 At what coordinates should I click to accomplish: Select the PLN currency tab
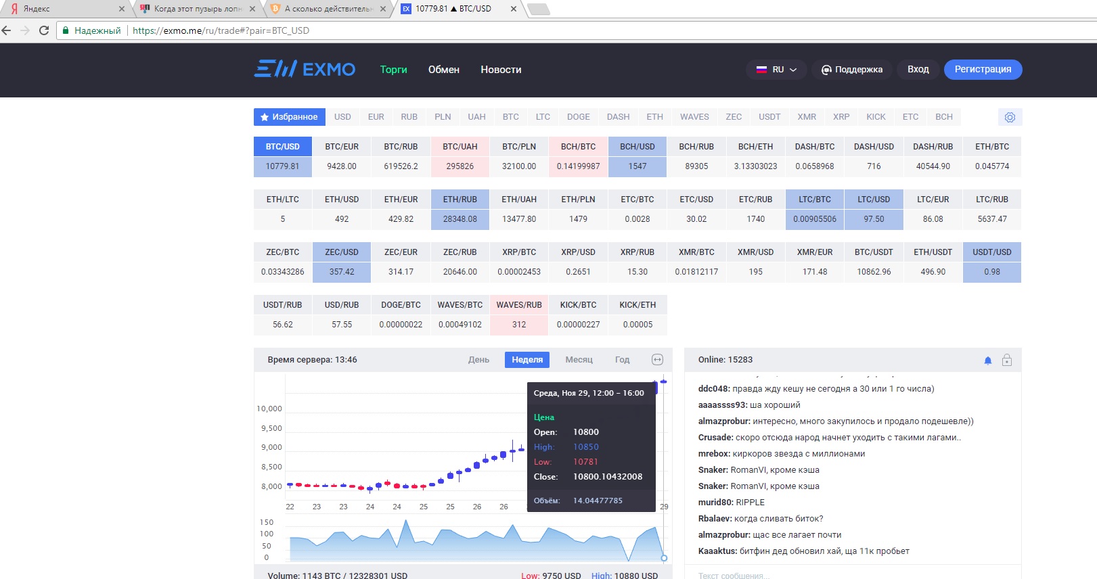point(443,117)
